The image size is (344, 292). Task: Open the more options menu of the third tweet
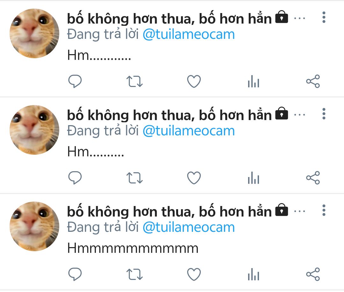tap(324, 210)
